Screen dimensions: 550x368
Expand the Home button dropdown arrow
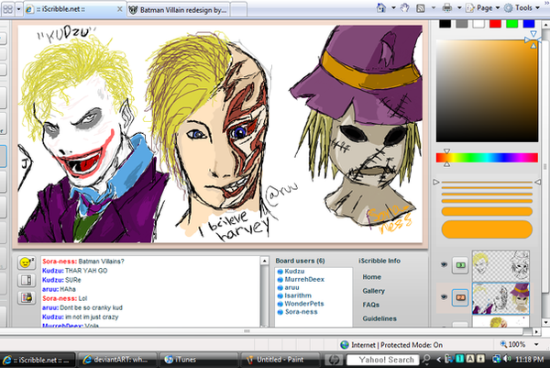pos(393,7)
